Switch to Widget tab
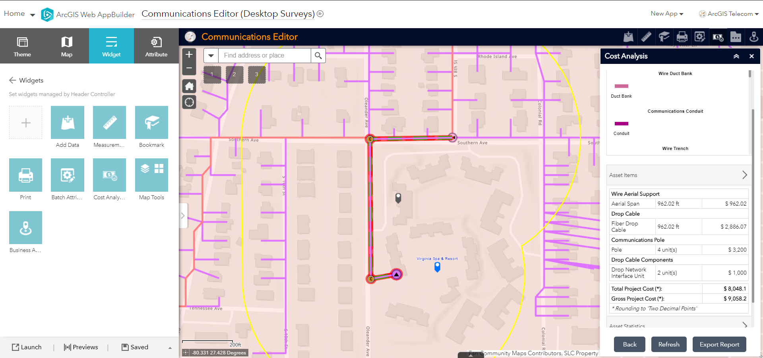This screenshot has height=358, width=763. [x=111, y=46]
